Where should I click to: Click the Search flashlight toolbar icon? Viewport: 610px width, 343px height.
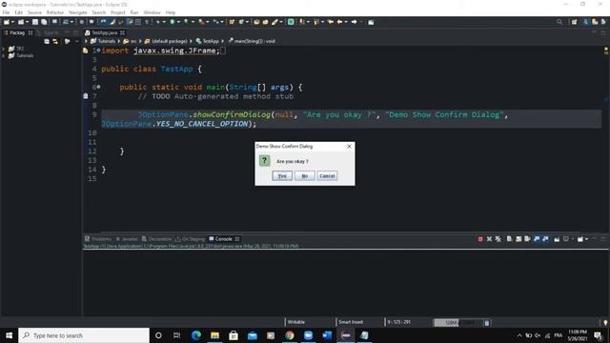point(275,22)
